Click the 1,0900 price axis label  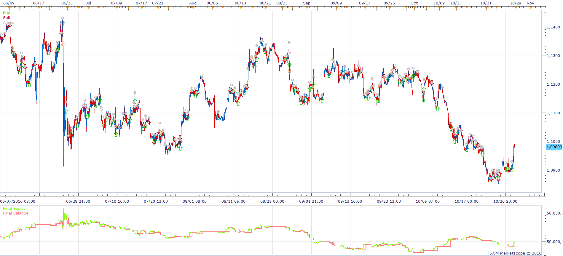[554, 170]
